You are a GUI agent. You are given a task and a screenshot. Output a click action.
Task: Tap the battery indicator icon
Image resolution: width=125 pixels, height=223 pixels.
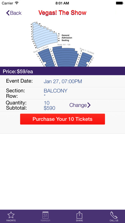click(x=120, y=3)
